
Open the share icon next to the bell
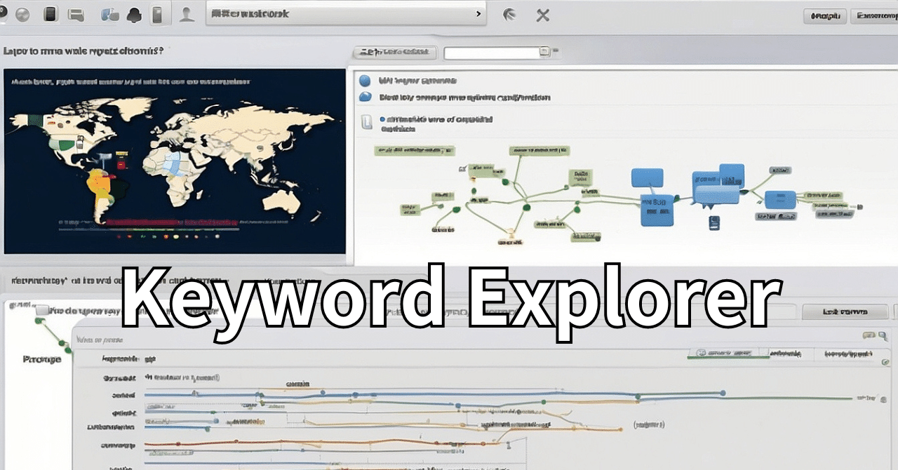point(109,14)
